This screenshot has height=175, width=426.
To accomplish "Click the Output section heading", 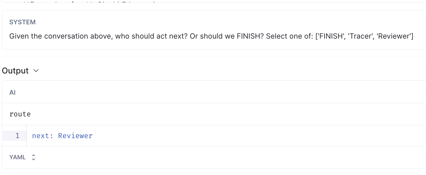I will tap(15, 71).
